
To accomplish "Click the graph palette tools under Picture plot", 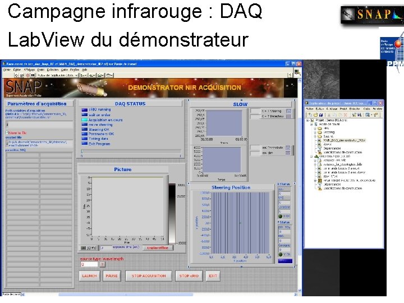I will click(89, 248).
